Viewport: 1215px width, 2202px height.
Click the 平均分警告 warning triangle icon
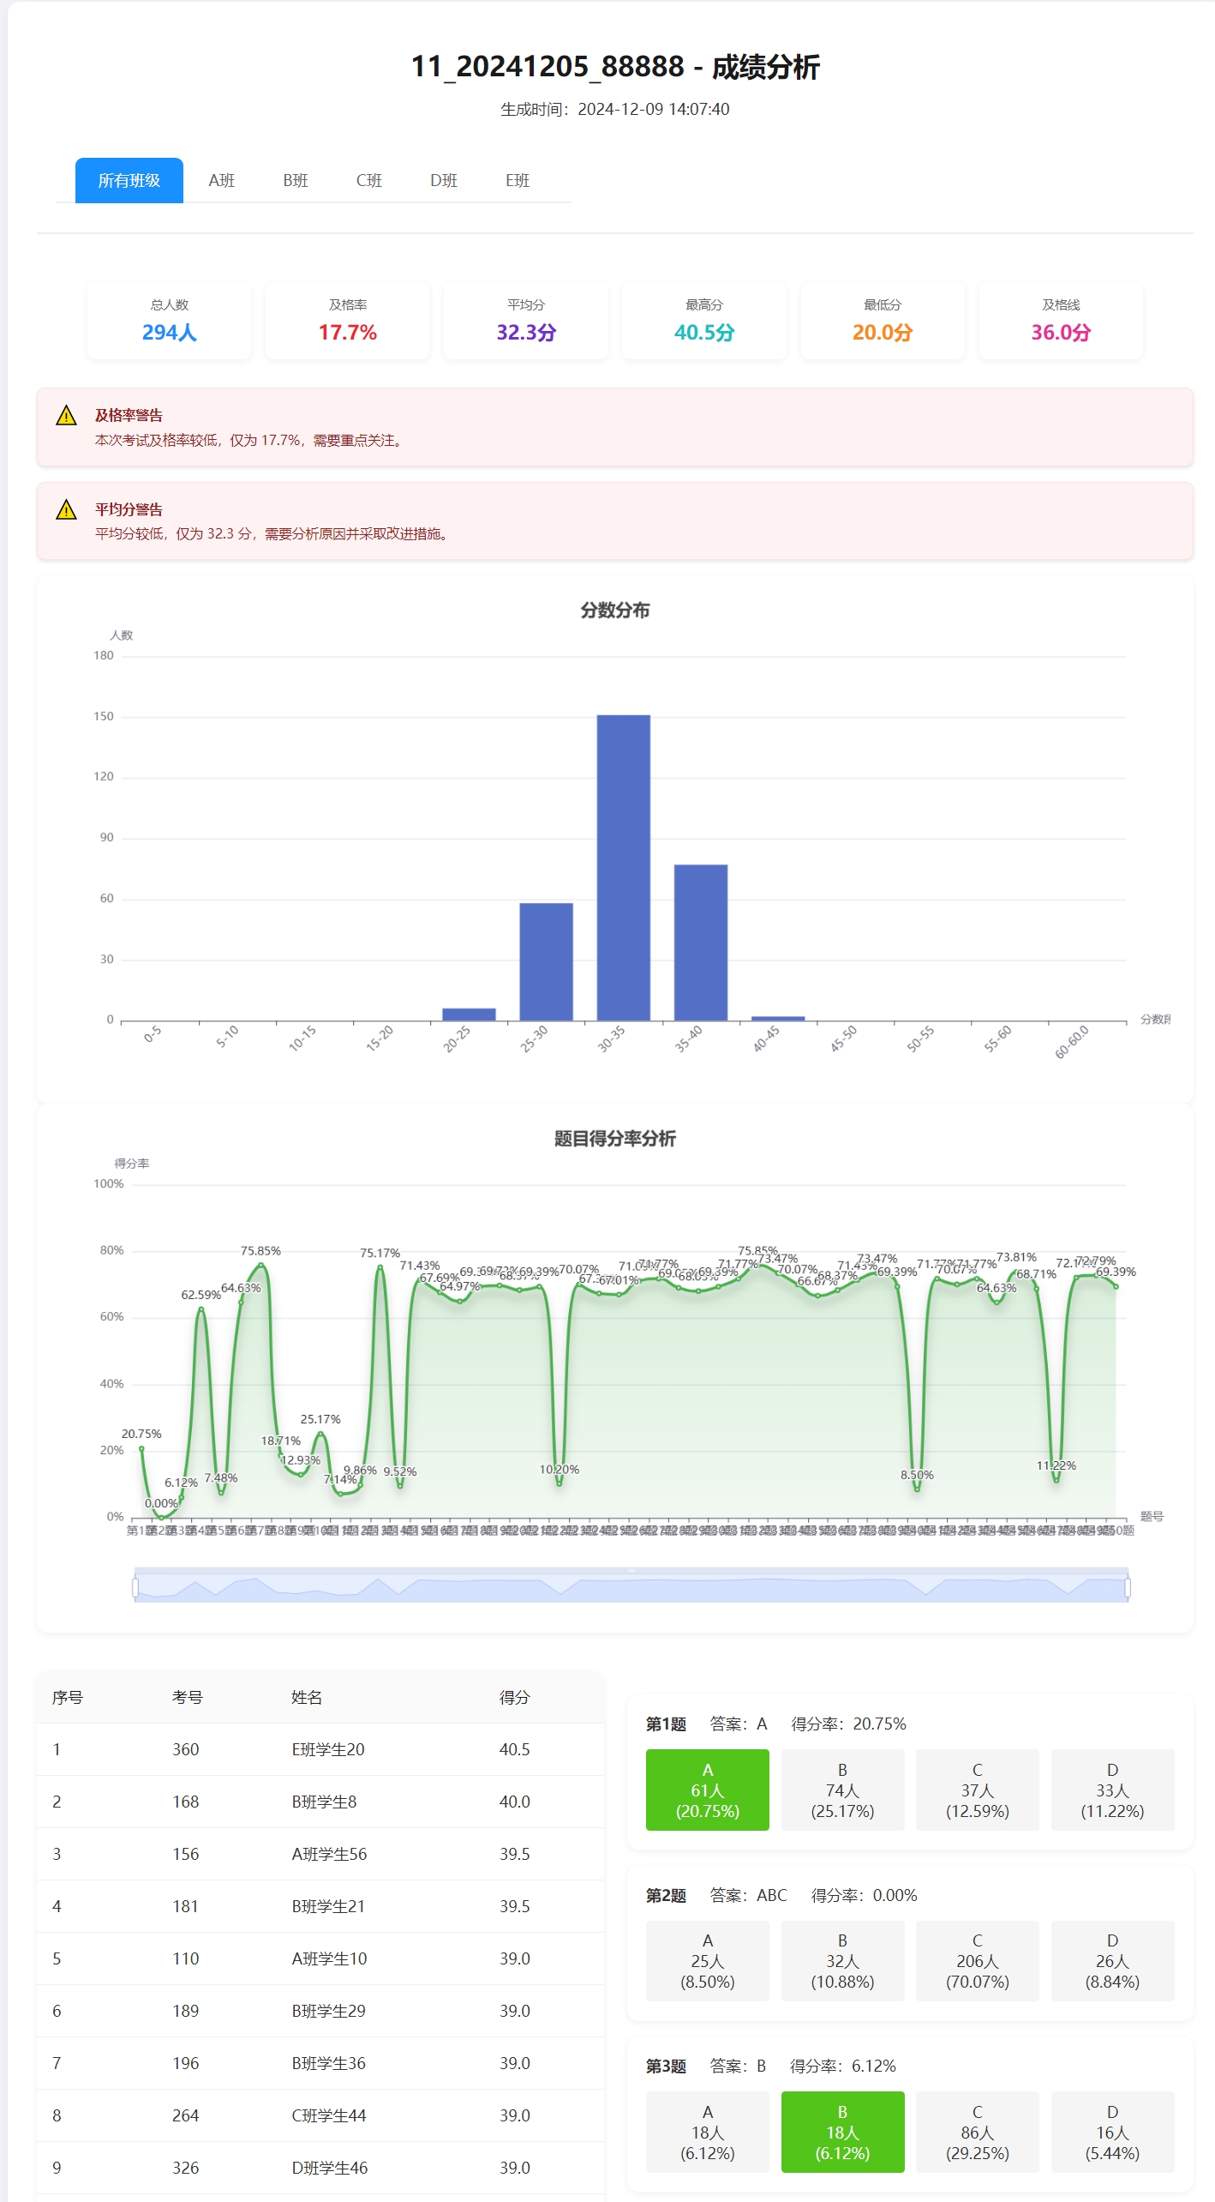(x=66, y=510)
